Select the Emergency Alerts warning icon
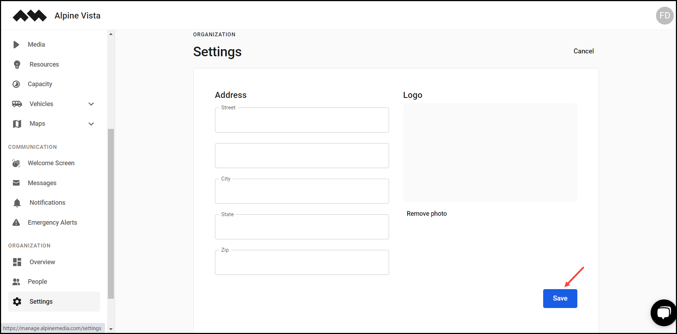The width and height of the screenshot is (677, 334). (16, 222)
